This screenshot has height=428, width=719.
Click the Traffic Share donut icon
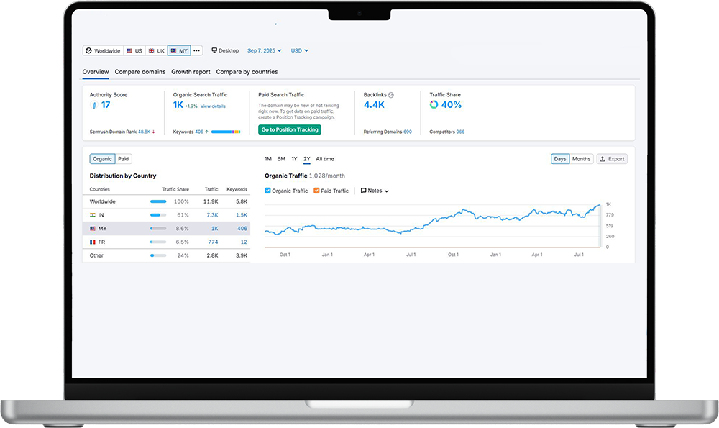434,105
